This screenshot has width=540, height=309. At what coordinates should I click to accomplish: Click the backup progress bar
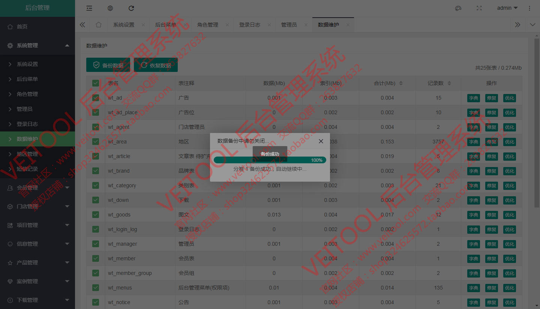coord(270,160)
